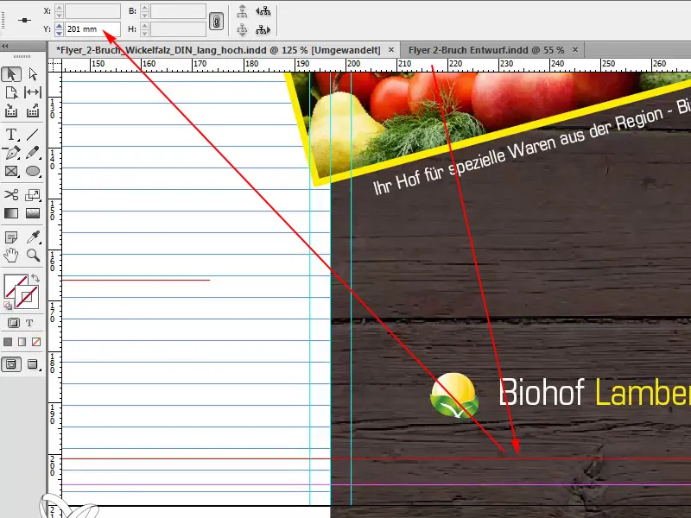Viewport: 691px width, 518px height.
Task: Click the H height input field
Action: click(178, 29)
